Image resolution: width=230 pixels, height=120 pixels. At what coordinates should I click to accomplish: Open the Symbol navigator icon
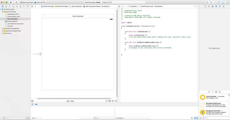pos(6,7)
